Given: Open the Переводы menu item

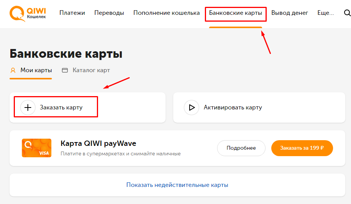Looking at the screenshot, I should (x=109, y=13).
